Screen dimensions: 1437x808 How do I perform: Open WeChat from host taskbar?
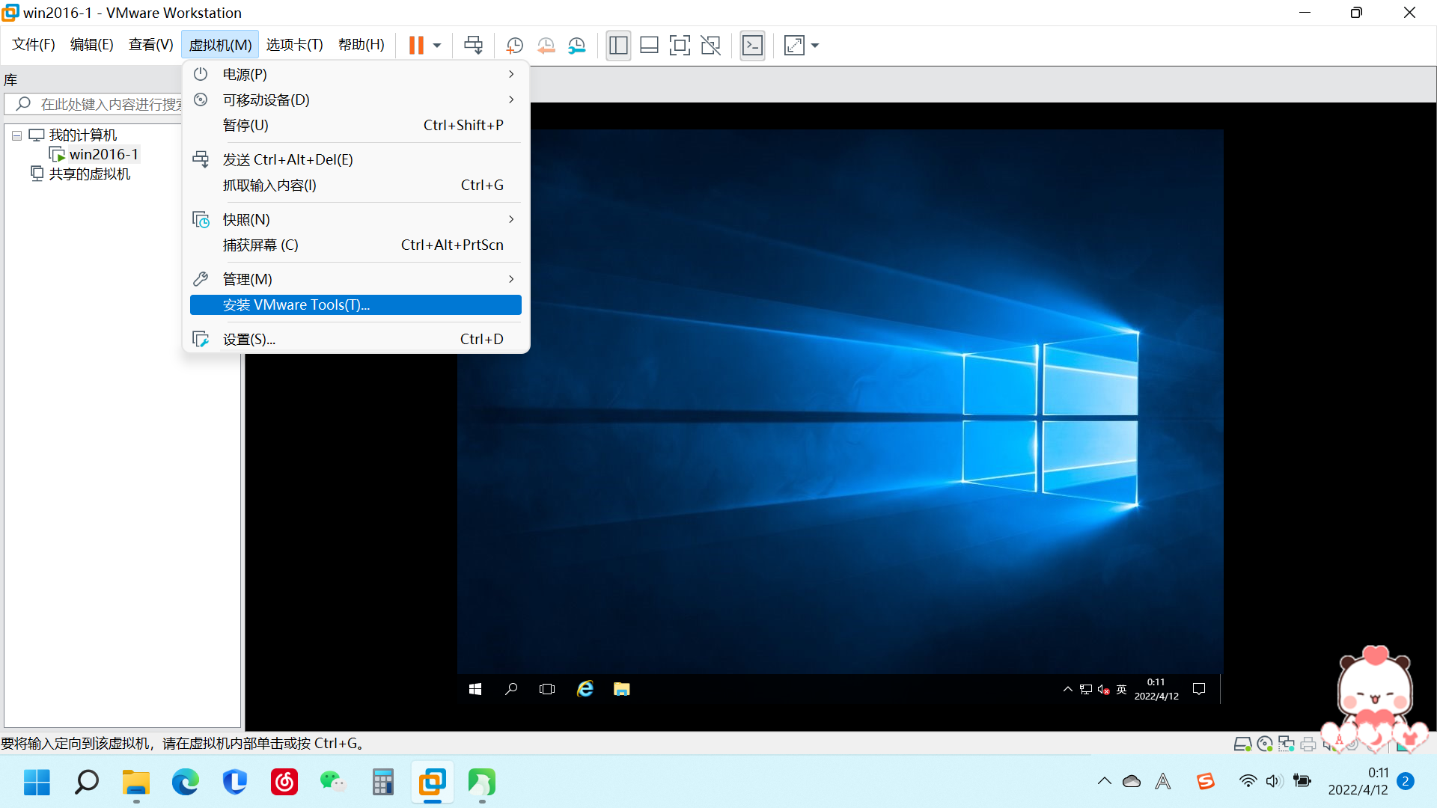click(333, 783)
